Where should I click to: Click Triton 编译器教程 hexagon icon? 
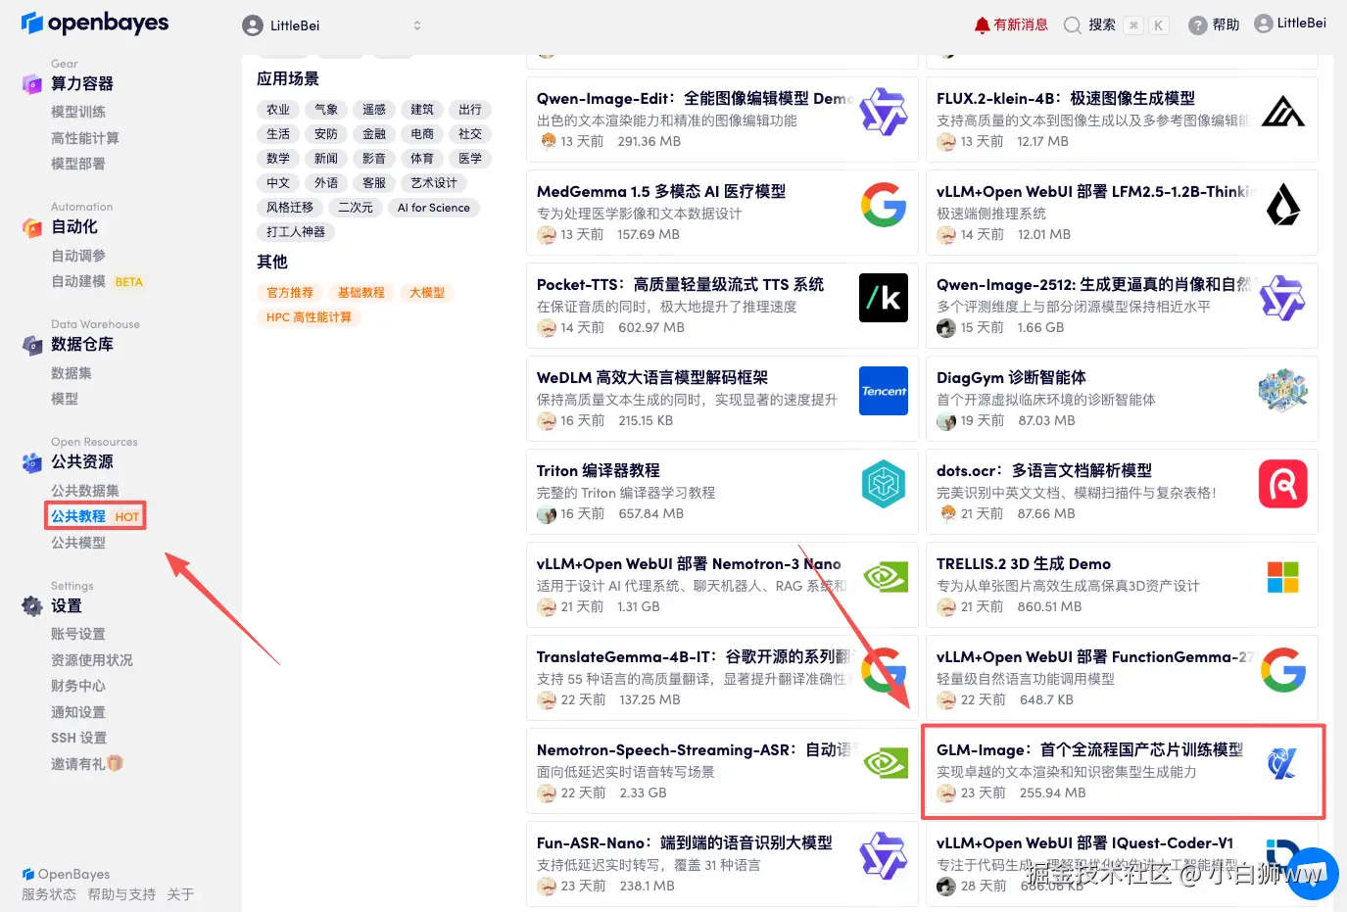(884, 484)
